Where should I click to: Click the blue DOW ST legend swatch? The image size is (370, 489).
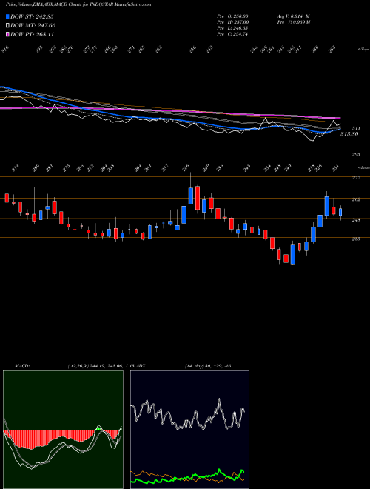[x=7, y=16]
